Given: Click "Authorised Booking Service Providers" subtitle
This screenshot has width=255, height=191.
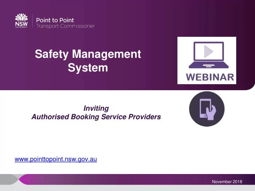Looking at the screenshot, I should pyautogui.click(x=96, y=117).
